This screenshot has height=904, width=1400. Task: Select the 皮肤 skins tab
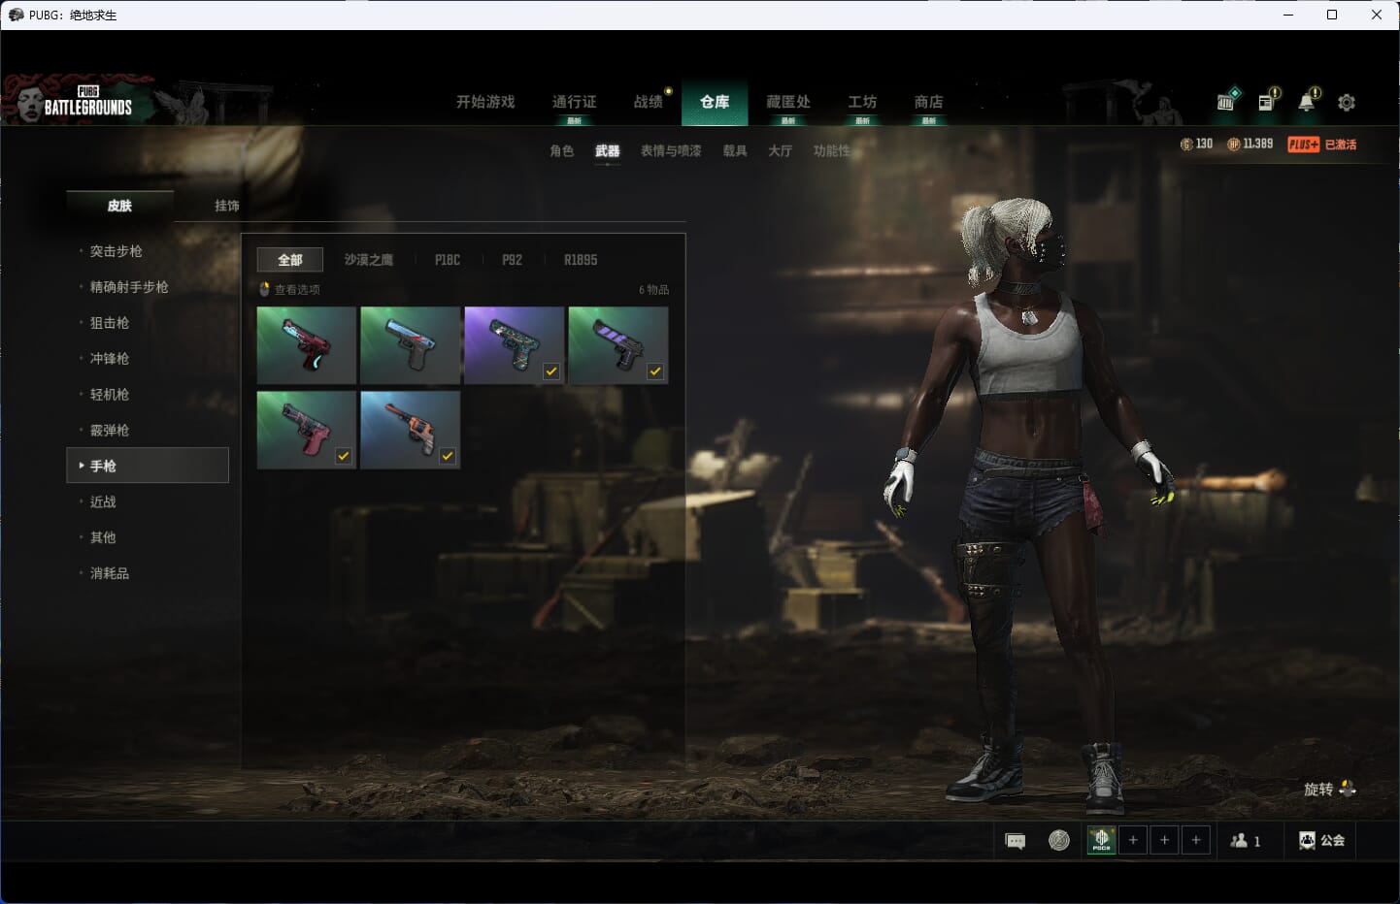pos(119,206)
